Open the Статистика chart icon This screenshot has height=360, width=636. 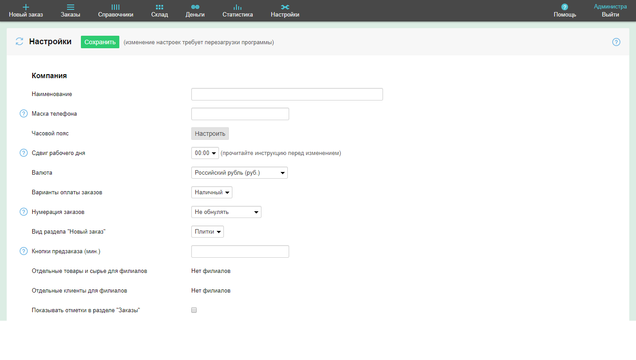click(238, 7)
